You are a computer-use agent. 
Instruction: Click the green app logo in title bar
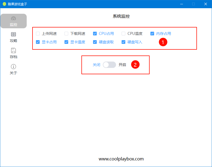(4, 4)
